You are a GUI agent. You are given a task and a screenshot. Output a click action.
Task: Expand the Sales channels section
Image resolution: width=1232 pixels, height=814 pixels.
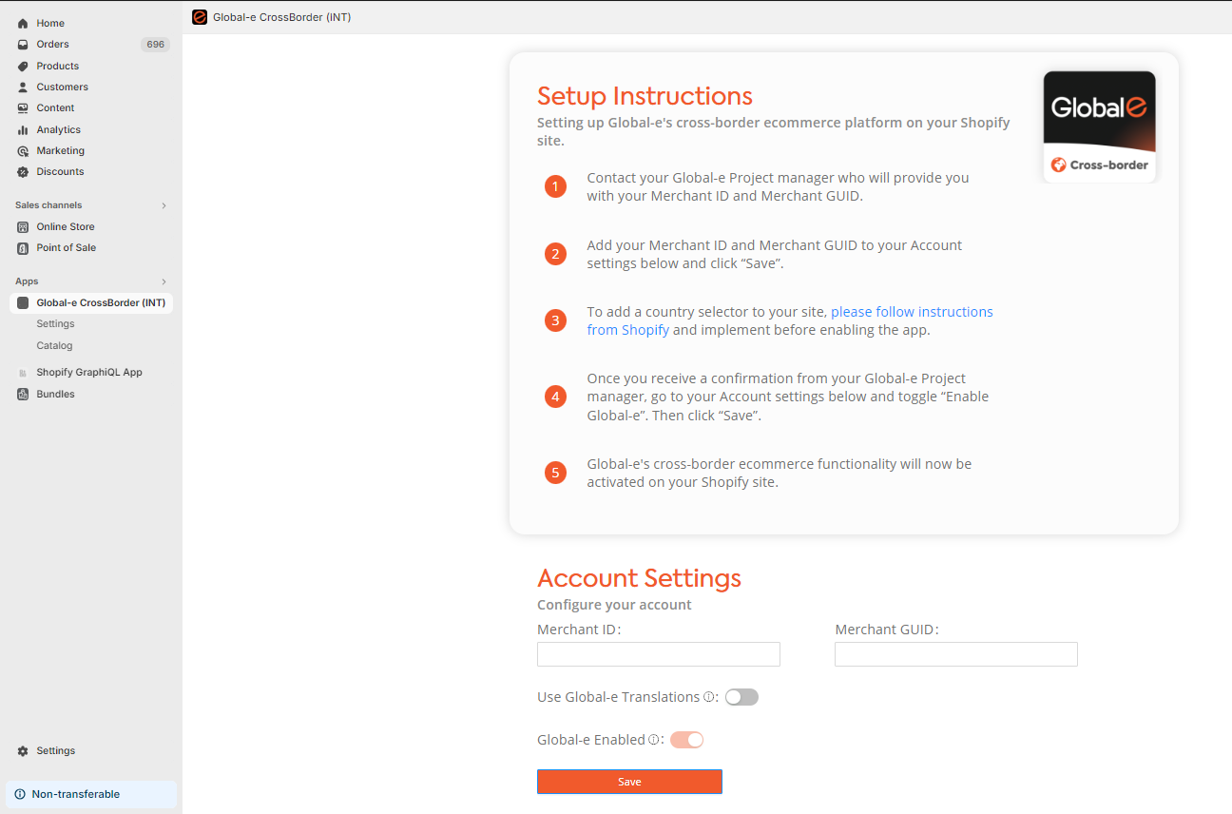[x=163, y=204]
